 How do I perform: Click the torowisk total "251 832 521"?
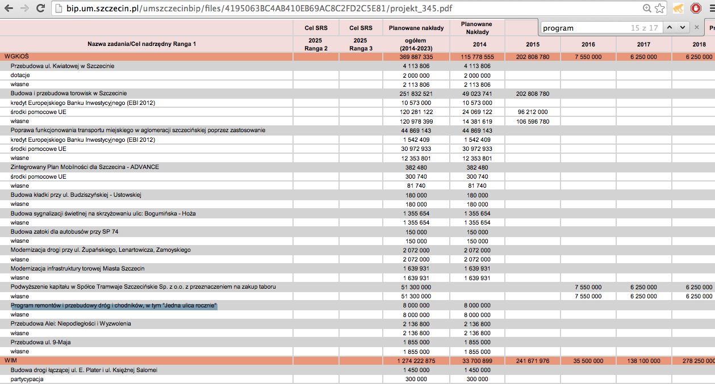point(416,94)
